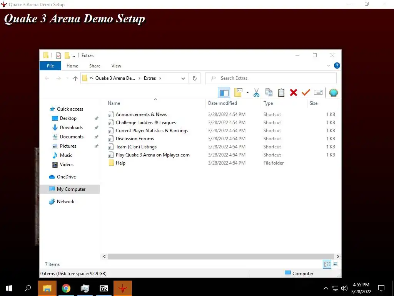Click the scroll right arrow in file list

click(338, 256)
